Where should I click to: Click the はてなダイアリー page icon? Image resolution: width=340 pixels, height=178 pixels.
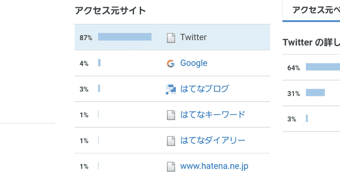pos(171,141)
